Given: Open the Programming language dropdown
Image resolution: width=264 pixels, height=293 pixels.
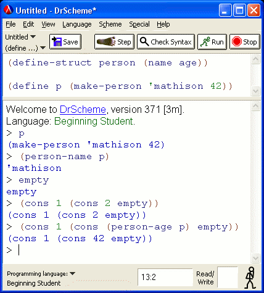Looking at the screenshot, I should 41,274.
